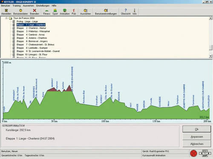
Task: Click the Tagesstrecke: 0 km status text
Action: click(x=35, y=155)
